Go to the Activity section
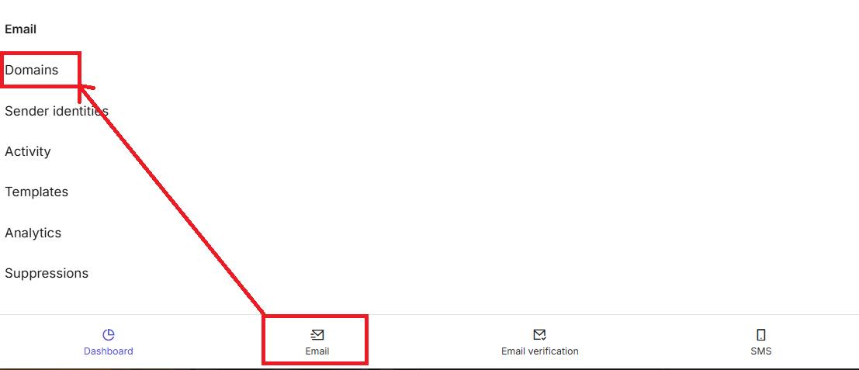859x370 pixels. click(28, 151)
